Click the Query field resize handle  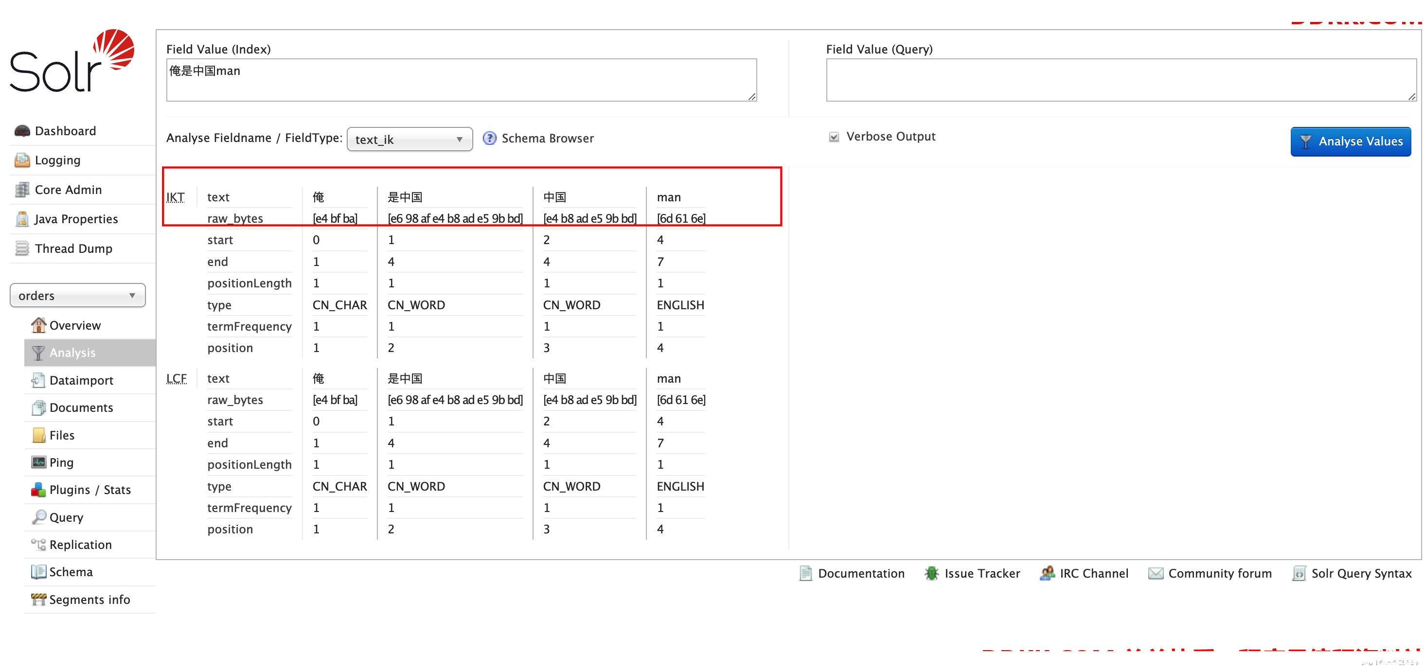point(1411,97)
